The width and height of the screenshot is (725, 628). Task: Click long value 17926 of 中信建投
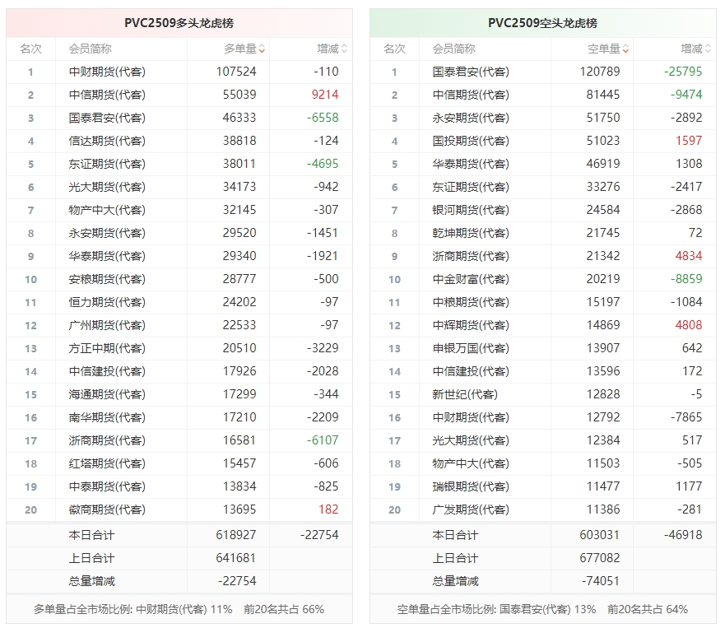(239, 371)
